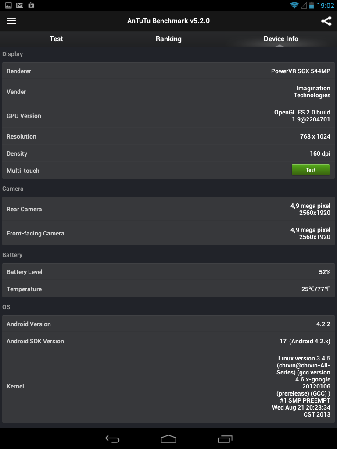This screenshot has width=337, height=449.
Task: Tap the Rear Camera row
Action: point(168,209)
